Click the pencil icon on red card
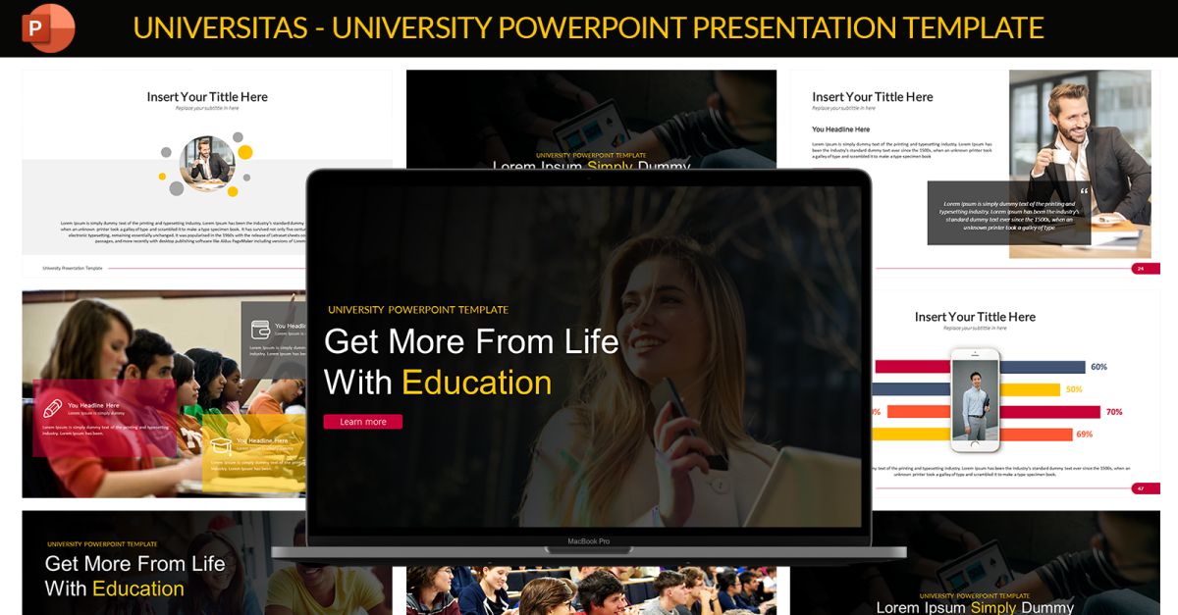 [x=52, y=408]
